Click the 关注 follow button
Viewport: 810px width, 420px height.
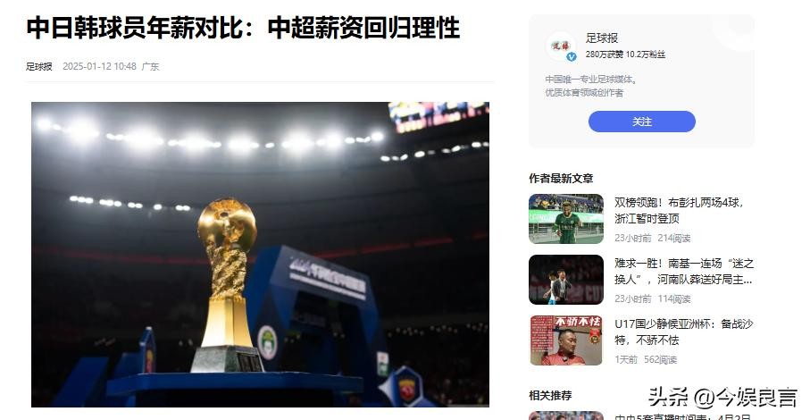(x=641, y=122)
